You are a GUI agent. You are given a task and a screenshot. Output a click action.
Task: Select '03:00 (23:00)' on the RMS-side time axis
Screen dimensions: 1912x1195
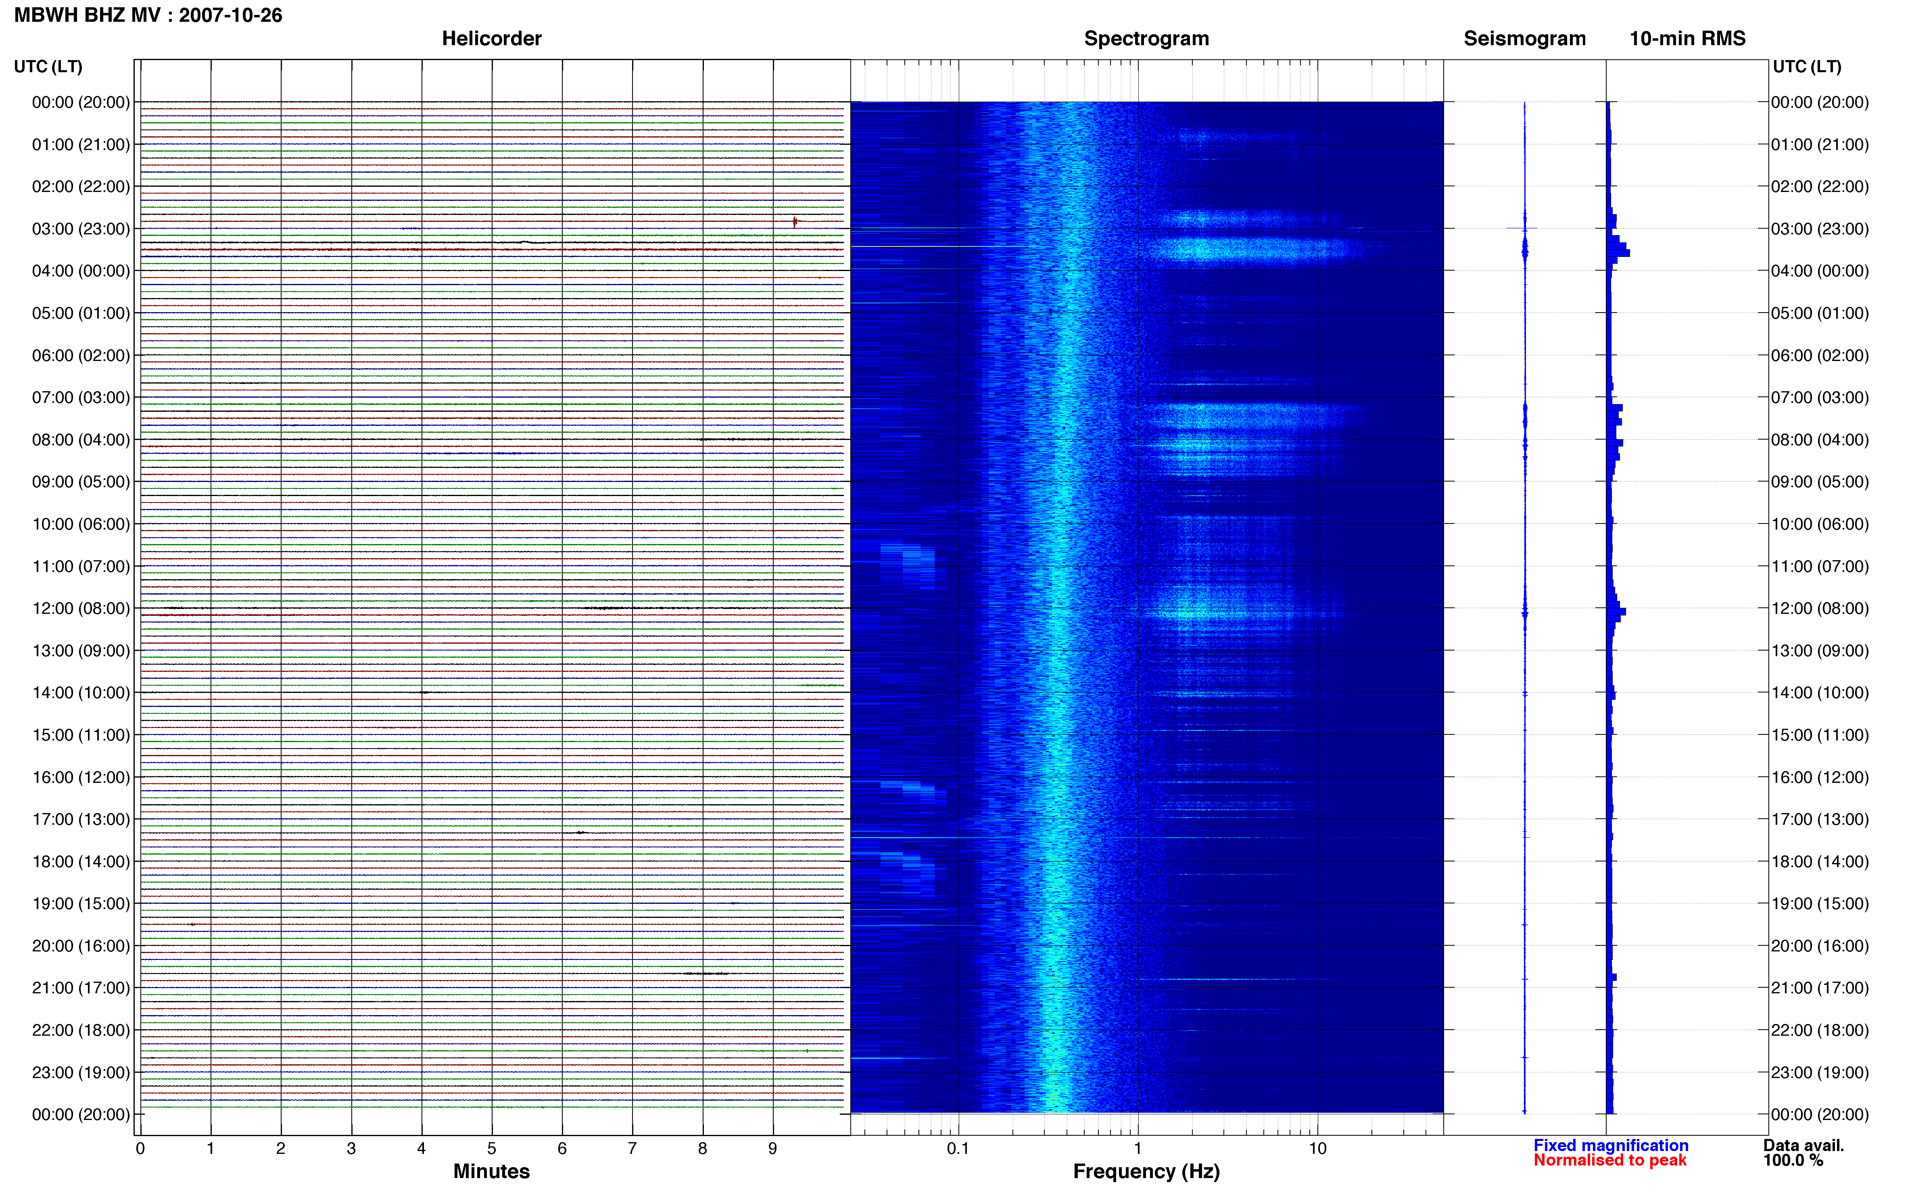(x=1820, y=229)
